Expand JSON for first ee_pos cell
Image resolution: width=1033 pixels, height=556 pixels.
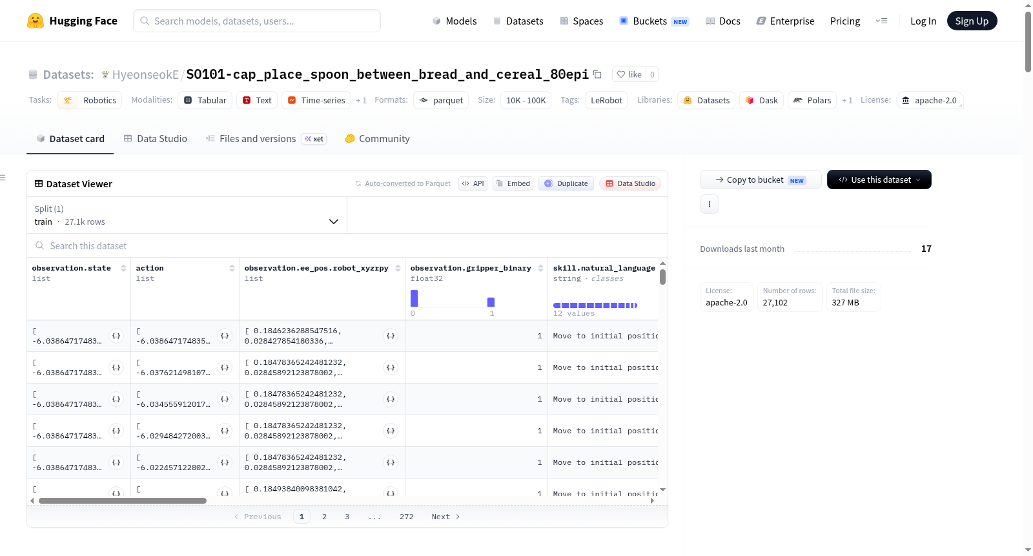[x=391, y=336]
